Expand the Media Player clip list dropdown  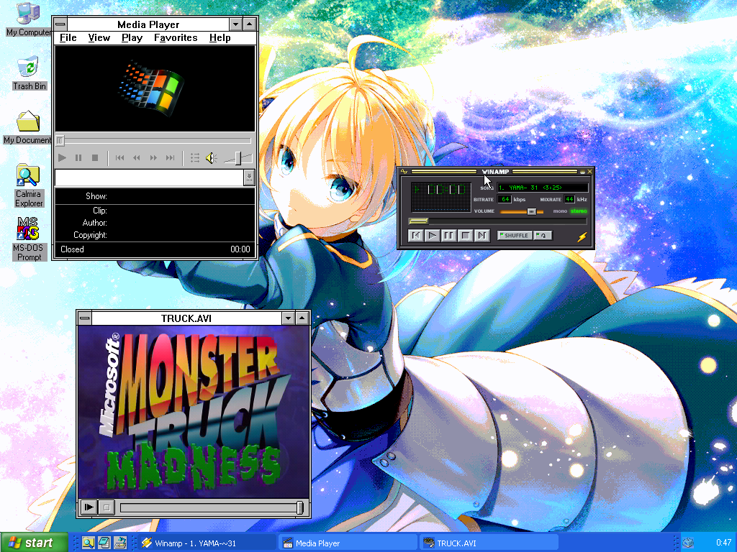pyautogui.click(x=249, y=177)
